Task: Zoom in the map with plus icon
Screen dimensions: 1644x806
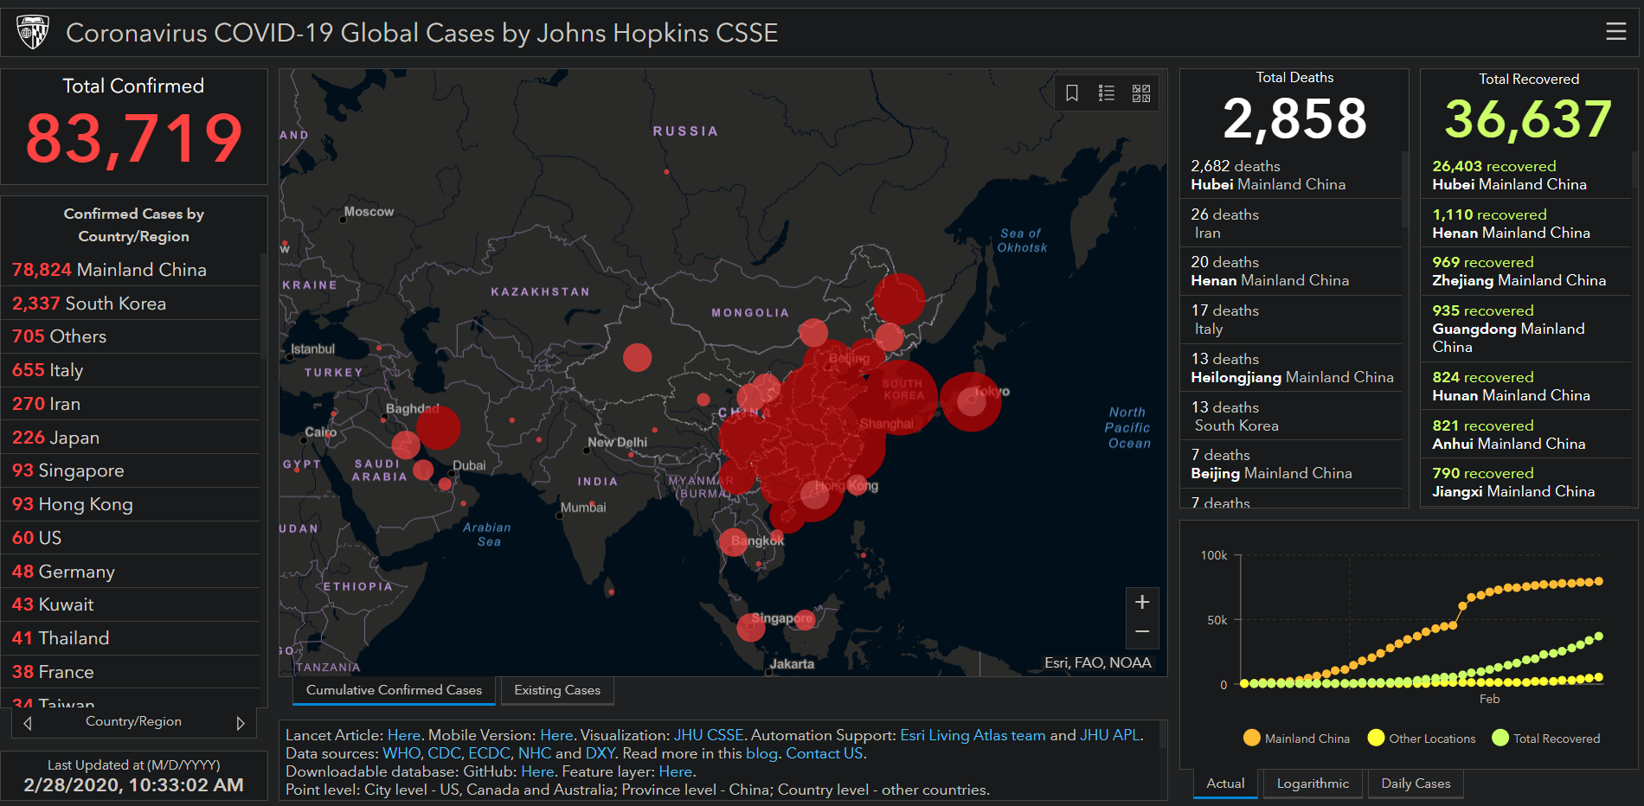Action: [1142, 602]
